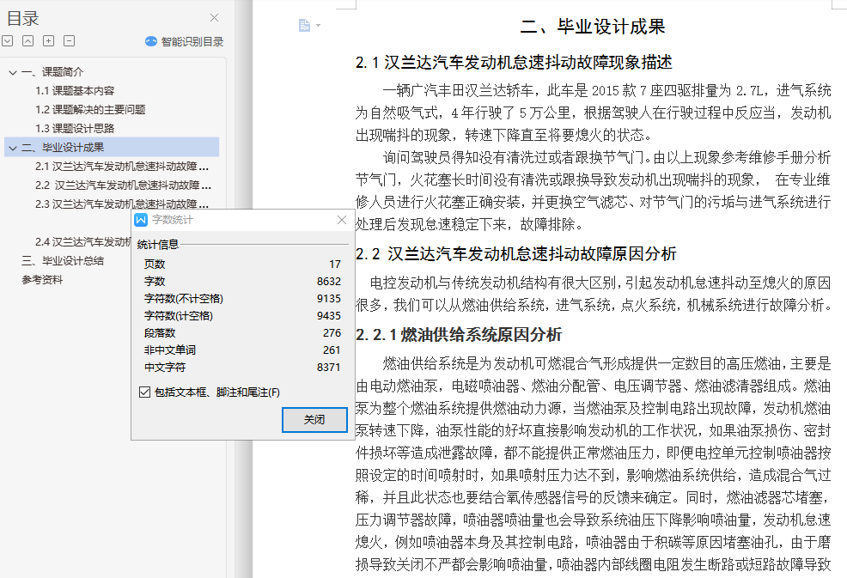The width and height of the screenshot is (847, 578).
Task: Click heading 2.2.1 燃油供给系统原因分析
Action: pos(459,335)
